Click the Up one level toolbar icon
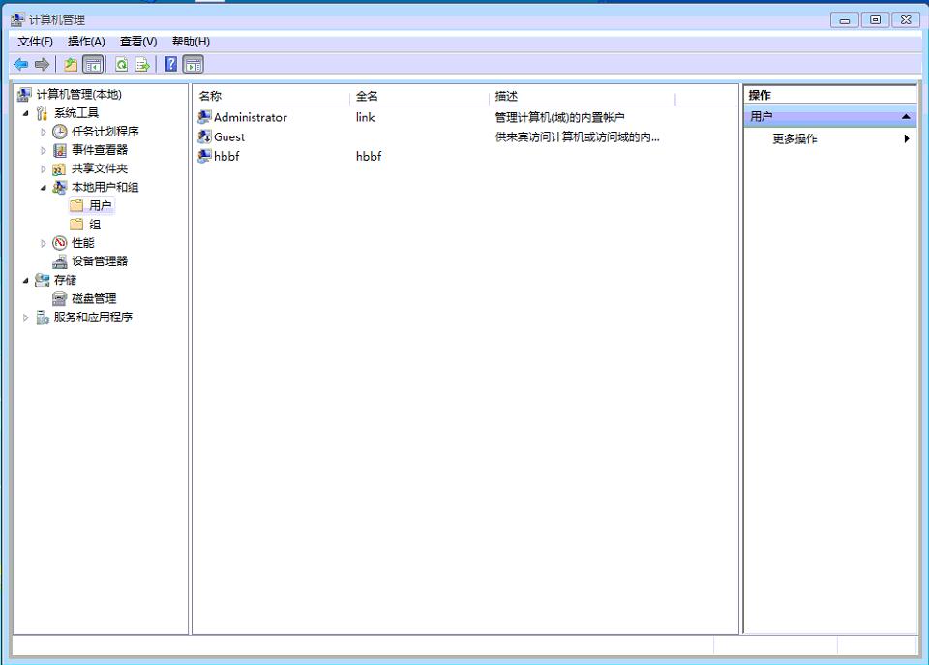 71,65
